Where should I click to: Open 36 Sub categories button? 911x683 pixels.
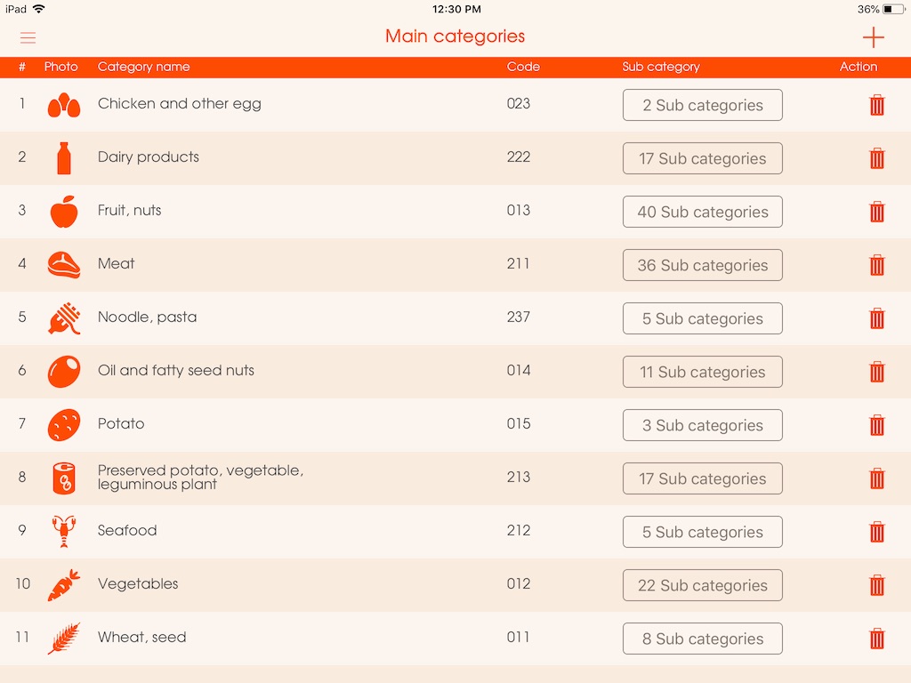pyautogui.click(x=703, y=265)
